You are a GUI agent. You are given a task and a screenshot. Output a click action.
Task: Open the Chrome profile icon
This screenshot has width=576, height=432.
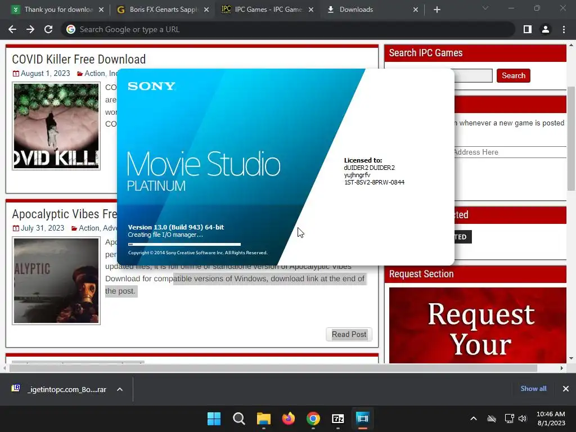coord(546,29)
